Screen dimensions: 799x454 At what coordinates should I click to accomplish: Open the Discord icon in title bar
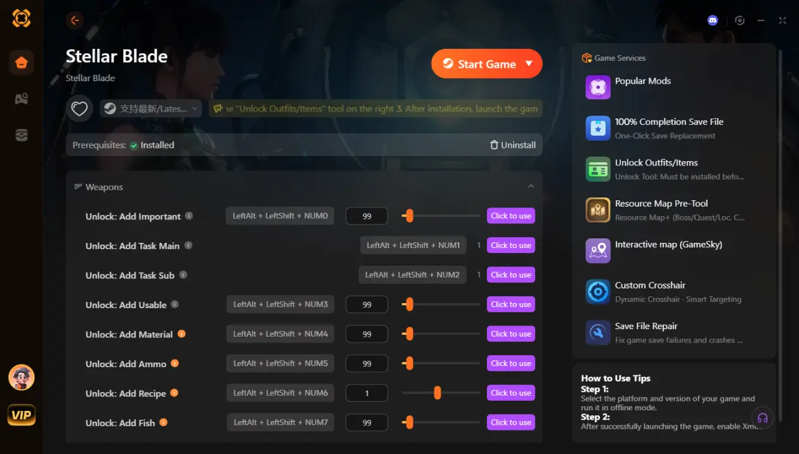[713, 20]
